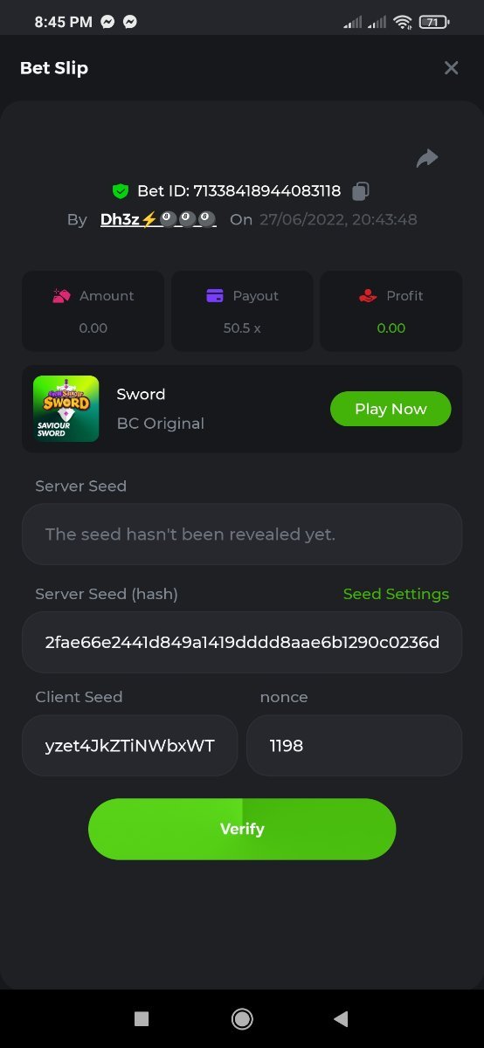Screen dimensions: 484x1048
Task: Open the Saviour Sword game thumbnail
Action: click(66, 409)
